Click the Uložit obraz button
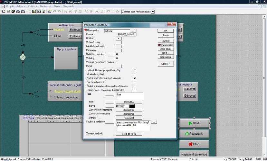 click(166, 49)
